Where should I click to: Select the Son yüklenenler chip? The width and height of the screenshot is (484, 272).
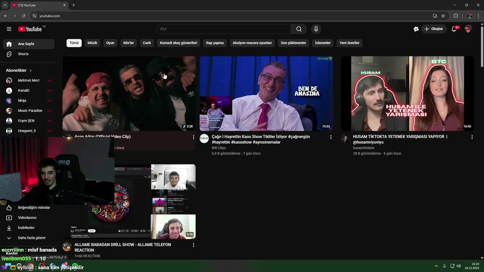(x=293, y=43)
